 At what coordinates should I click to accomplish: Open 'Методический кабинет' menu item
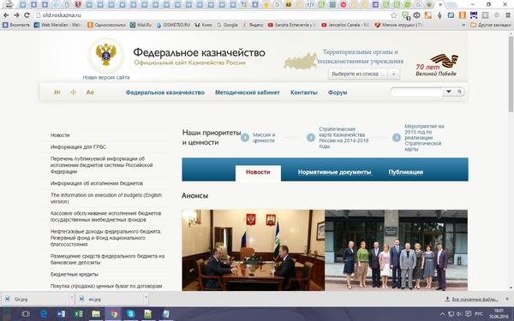click(x=248, y=92)
